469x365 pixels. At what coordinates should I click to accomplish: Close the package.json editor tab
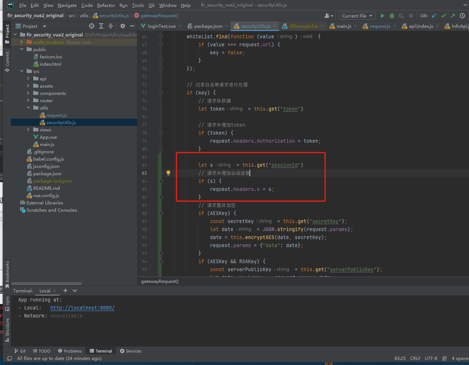tap(226, 26)
